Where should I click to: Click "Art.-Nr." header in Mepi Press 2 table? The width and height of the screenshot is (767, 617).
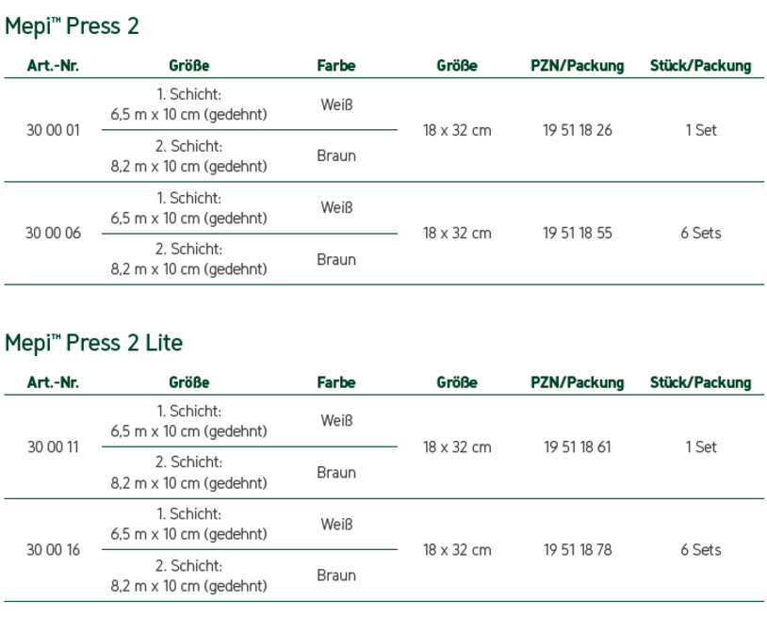(x=53, y=66)
